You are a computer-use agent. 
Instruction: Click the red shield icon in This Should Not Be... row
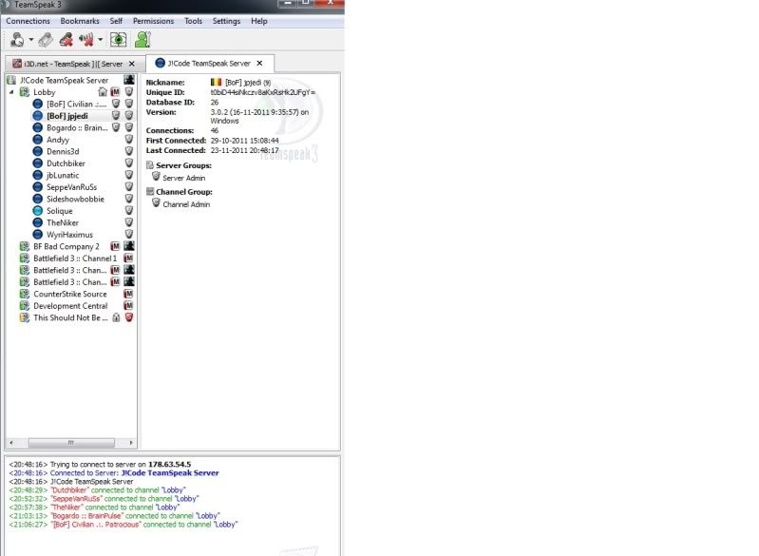tap(129, 317)
